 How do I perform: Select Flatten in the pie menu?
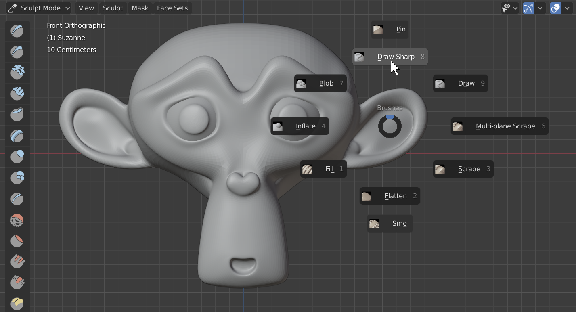(389, 196)
